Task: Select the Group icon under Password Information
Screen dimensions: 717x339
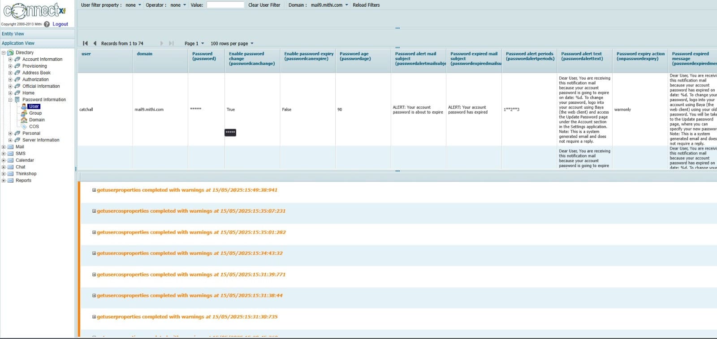Action: click(24, 113)
